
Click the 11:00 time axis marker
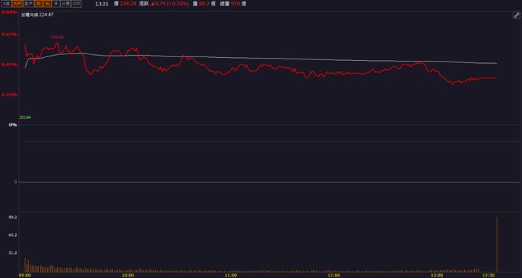click(x=231, y=275)
